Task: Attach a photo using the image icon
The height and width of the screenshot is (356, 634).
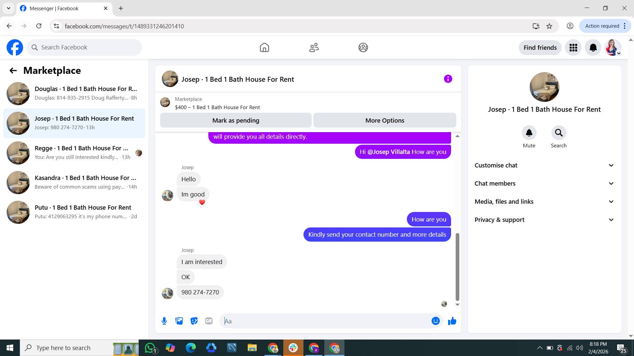Action: [x=179, y=321]
